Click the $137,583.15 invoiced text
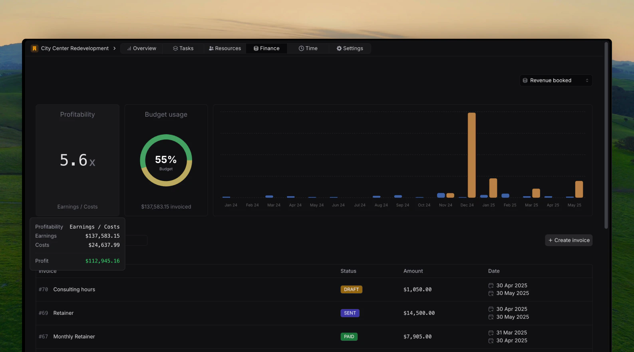This screenshot has height=352, width=634. pos(166,207)
